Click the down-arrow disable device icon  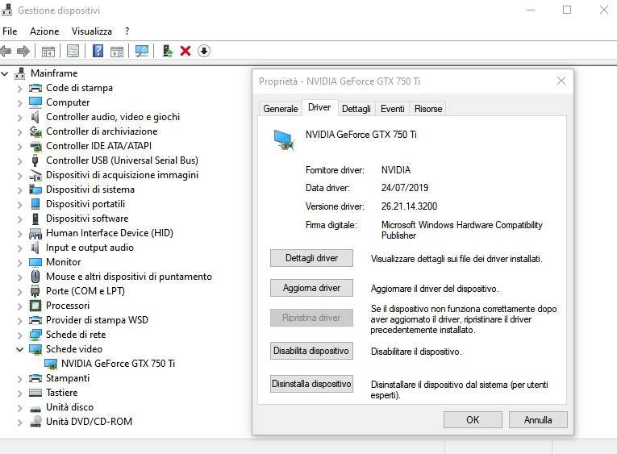tap(204, 51)
